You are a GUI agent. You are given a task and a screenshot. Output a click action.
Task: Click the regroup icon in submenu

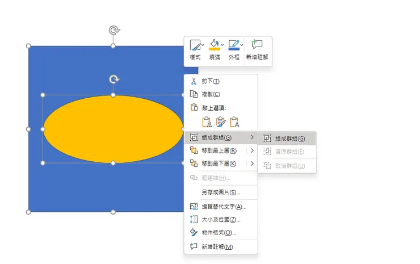[267, 152]
